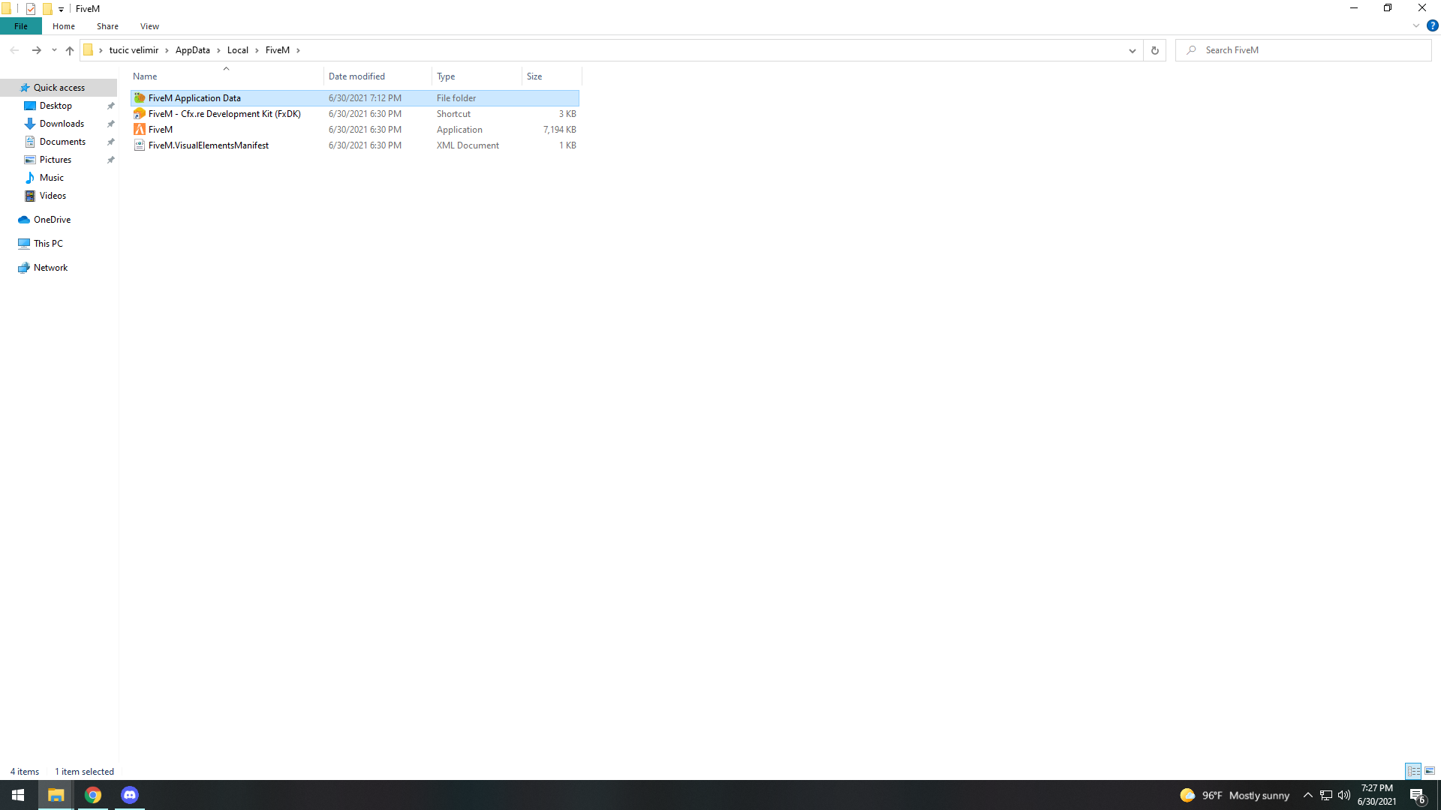Go up one folder level

pyautogui.click(x=70, y=50)
